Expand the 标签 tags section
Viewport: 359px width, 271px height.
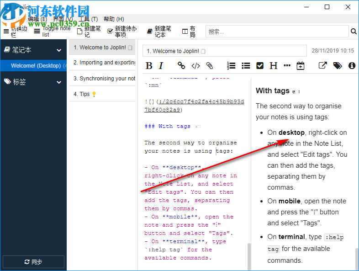tap(59, 82)
